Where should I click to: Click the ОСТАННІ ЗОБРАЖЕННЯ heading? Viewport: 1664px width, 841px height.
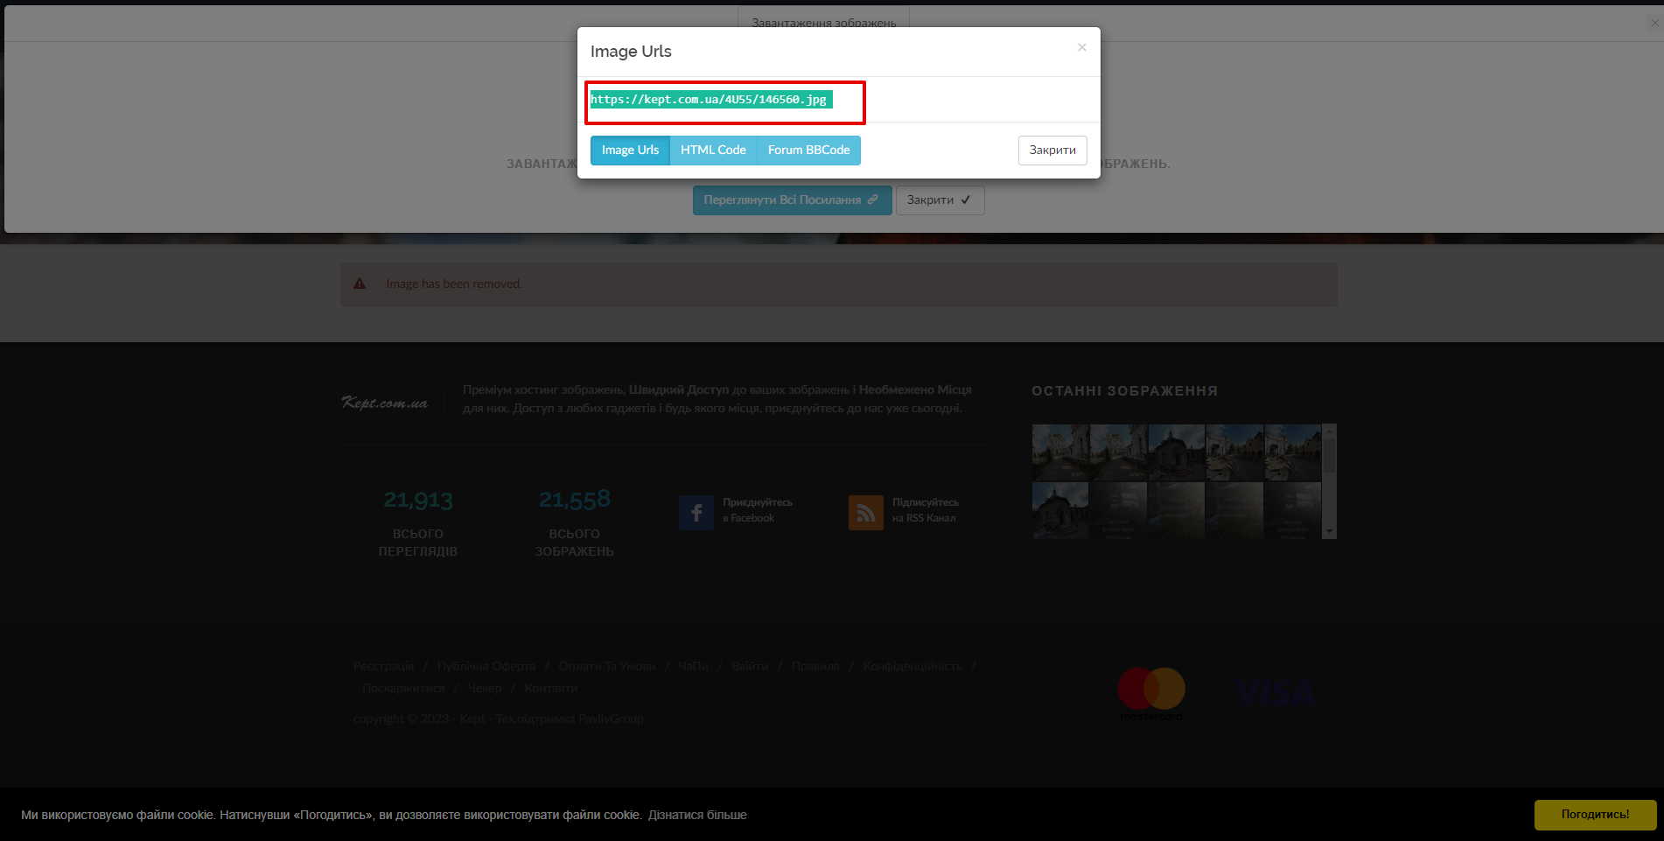[x=1125, y=391]
